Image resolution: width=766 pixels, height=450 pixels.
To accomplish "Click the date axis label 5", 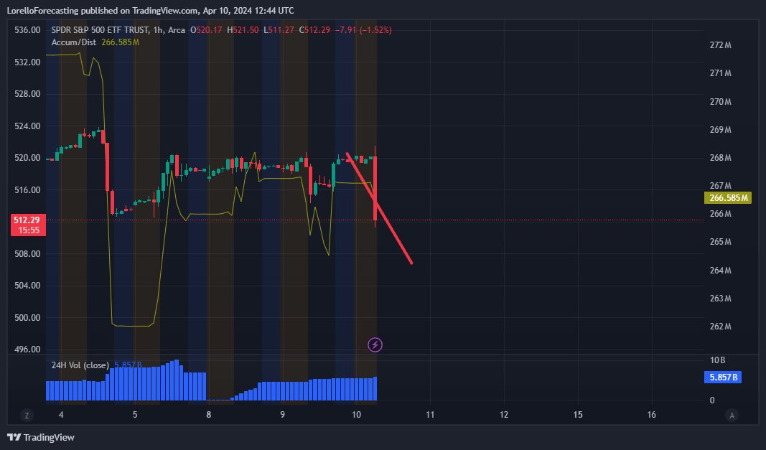I will tap(135, 414).
